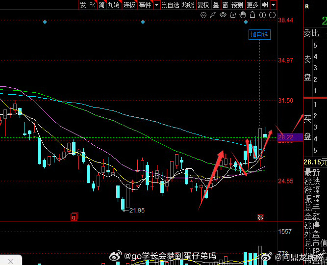Toggle the chart lock icon
The width and height of the screenshot is (327, 265).
[x=252, y=15]
